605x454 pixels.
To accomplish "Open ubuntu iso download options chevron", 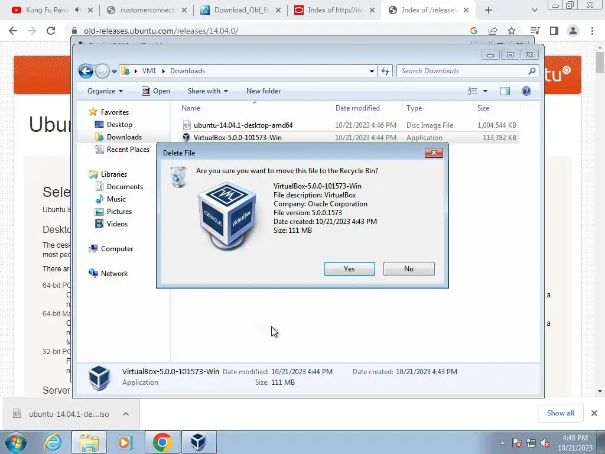I will point(126,414).
